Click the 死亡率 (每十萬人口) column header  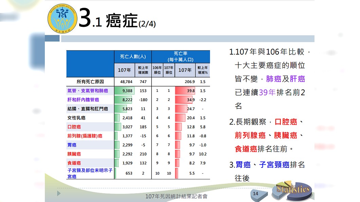181,57
